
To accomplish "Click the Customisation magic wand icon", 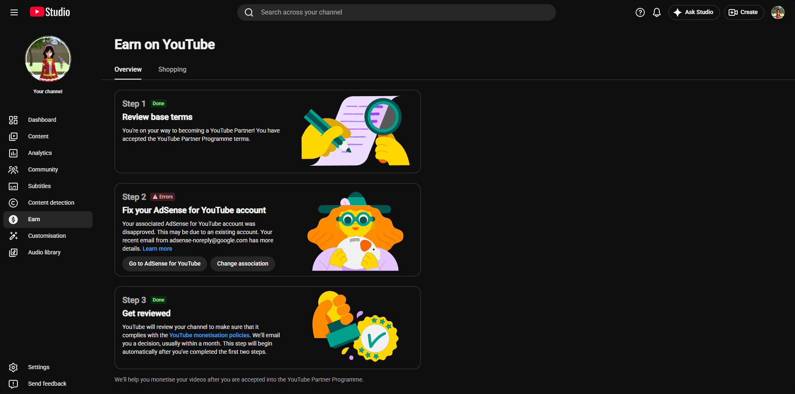I will pyautogui.click(x=13, y=236).
